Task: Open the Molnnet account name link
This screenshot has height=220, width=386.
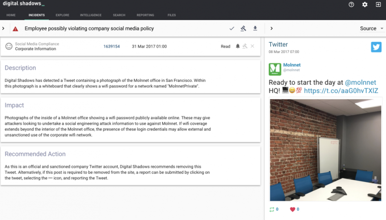Action: (x=292, y=65)
